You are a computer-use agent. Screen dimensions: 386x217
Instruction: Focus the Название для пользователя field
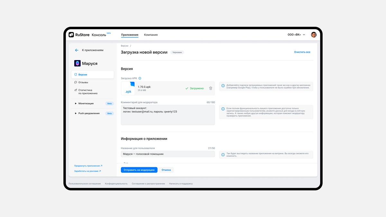(168, 154)
